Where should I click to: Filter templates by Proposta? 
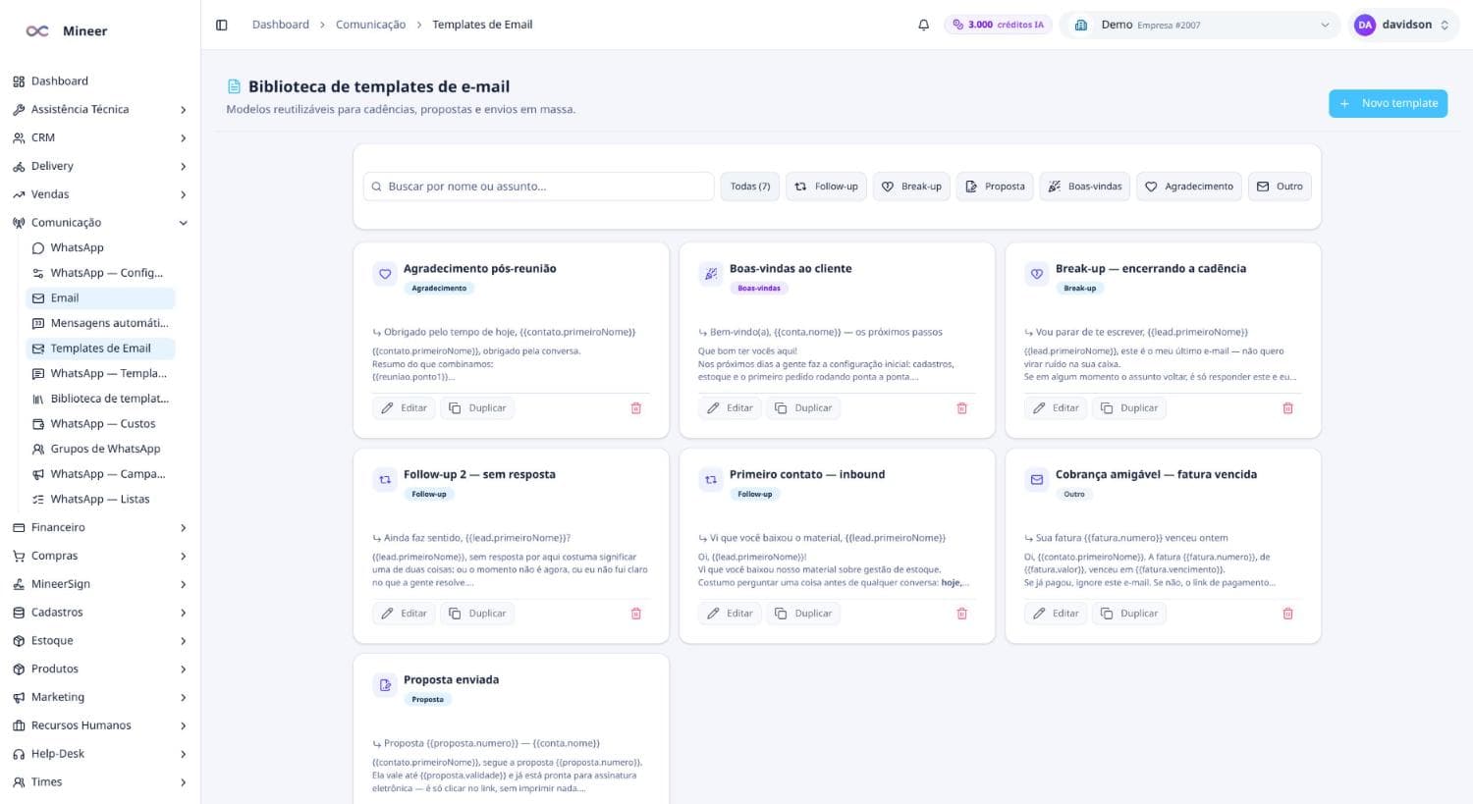(995, 187)
